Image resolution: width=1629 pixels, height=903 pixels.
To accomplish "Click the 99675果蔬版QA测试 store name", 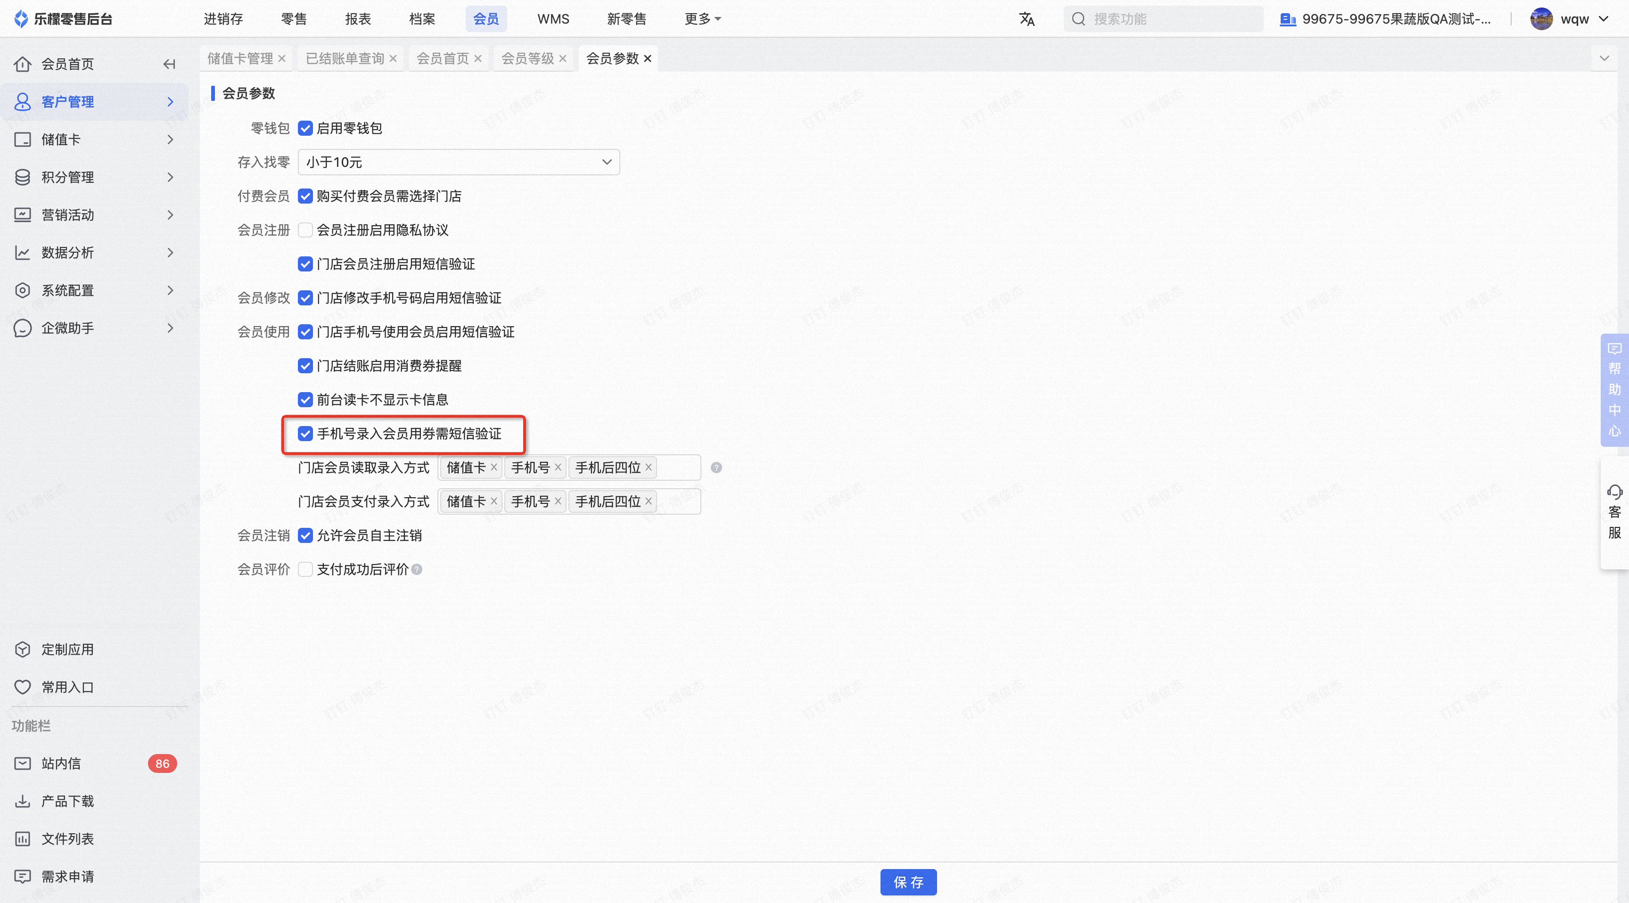I will 1396,19.
